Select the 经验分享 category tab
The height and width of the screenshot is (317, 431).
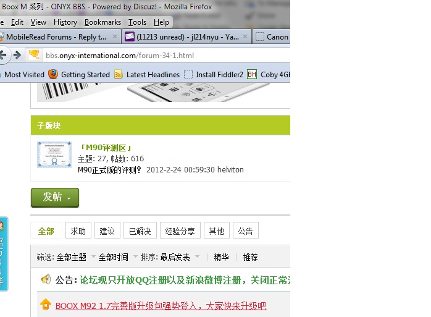click(180, 231)
